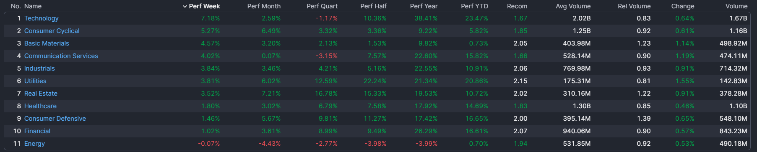Open the Energy sector link
757x152 pixels.
point(34,144)
